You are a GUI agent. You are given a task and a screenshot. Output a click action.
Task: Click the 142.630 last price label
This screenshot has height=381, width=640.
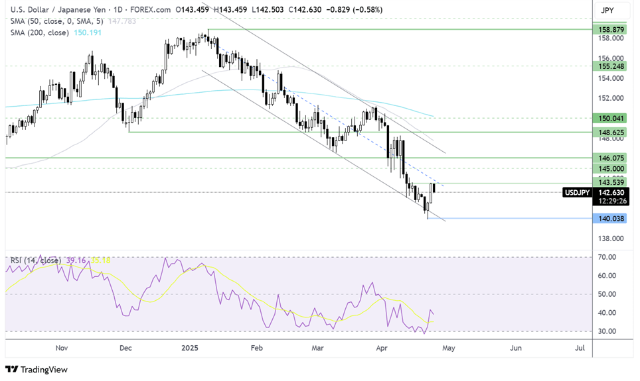pyautogui.click(x=611, y=192)
